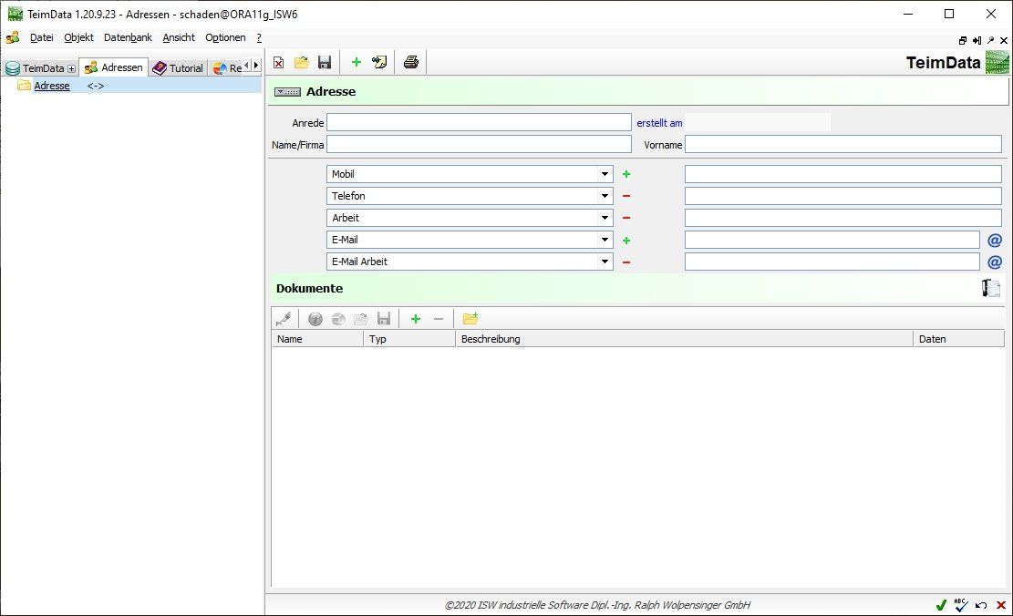
Task: Expand the plus box on TeimData tab
Action: pos(71,68)
